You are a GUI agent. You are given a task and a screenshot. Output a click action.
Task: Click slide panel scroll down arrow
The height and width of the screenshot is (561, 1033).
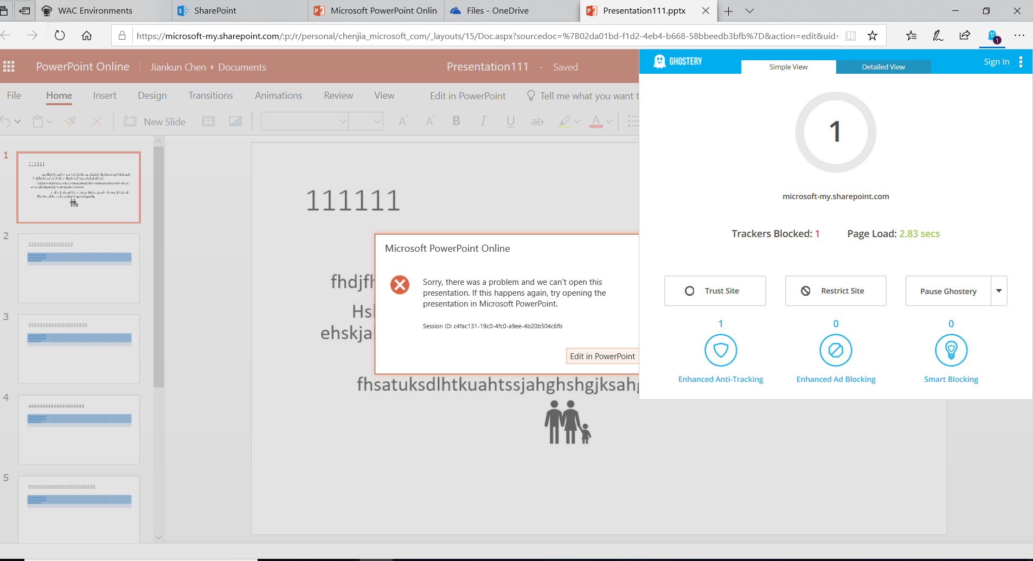point(158,537)
